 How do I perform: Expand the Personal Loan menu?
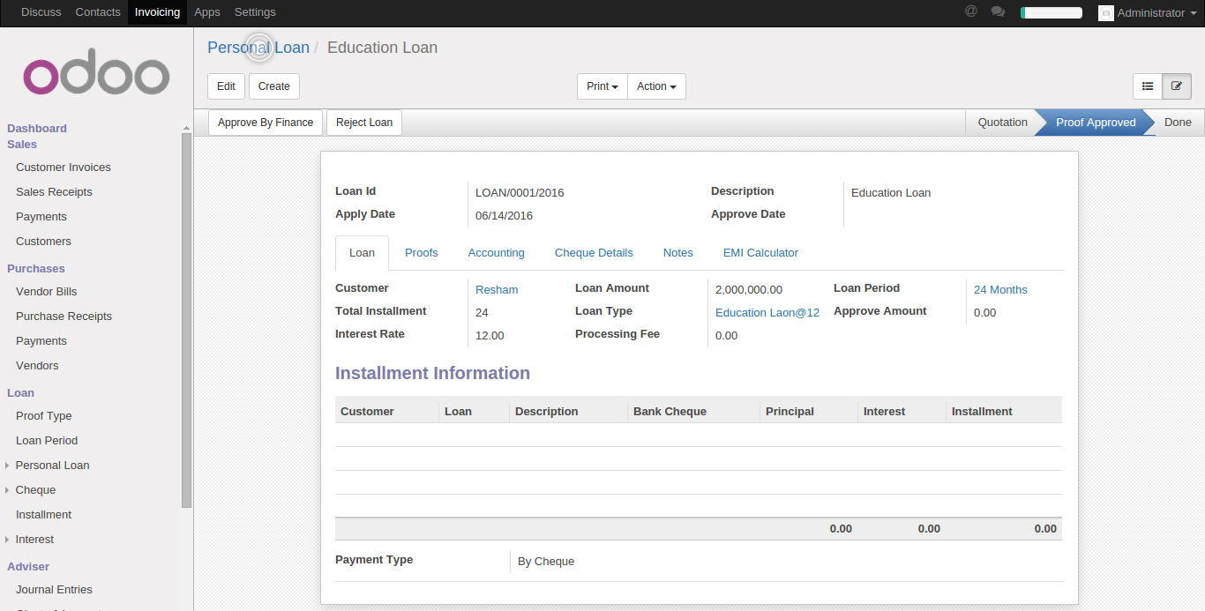[52, 465]
